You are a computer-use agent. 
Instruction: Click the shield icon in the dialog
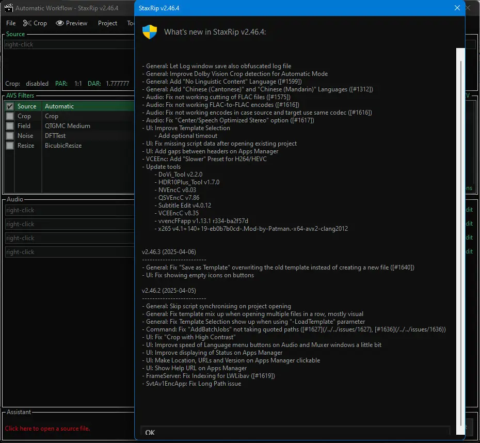tap(150, 32)
